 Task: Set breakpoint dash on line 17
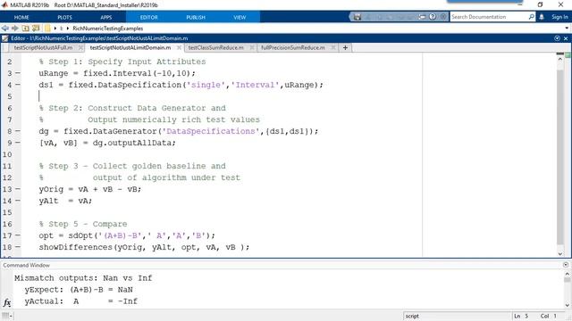coord(18,235)
